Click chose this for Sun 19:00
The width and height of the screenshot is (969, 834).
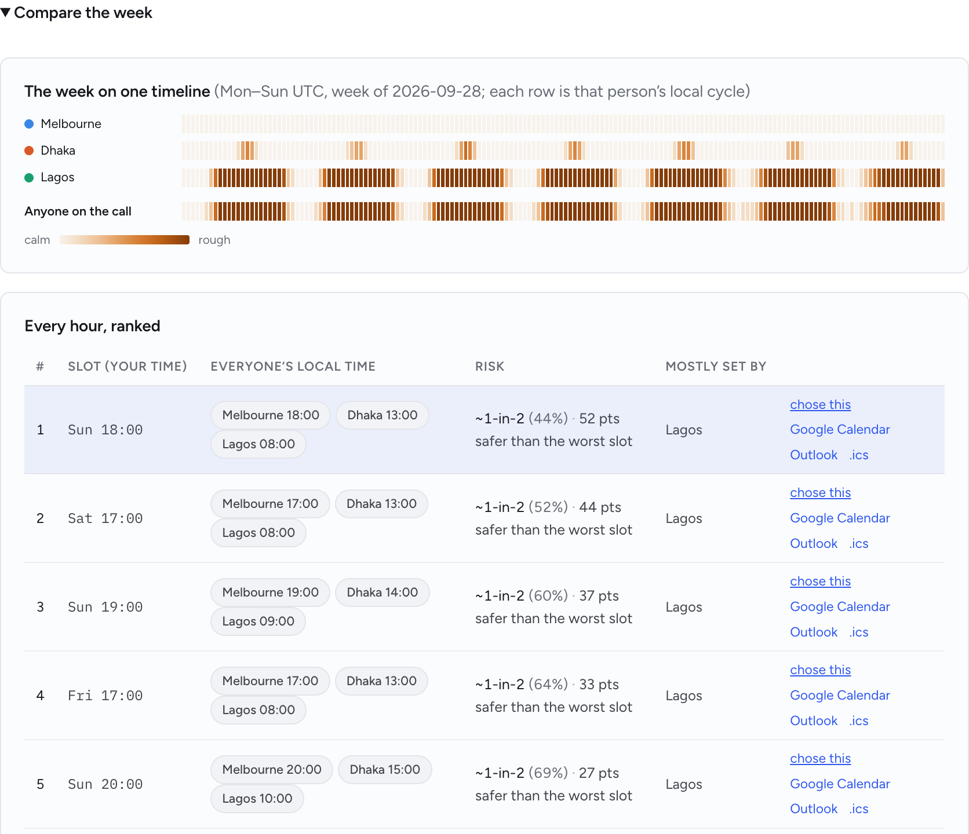point(820,581)
